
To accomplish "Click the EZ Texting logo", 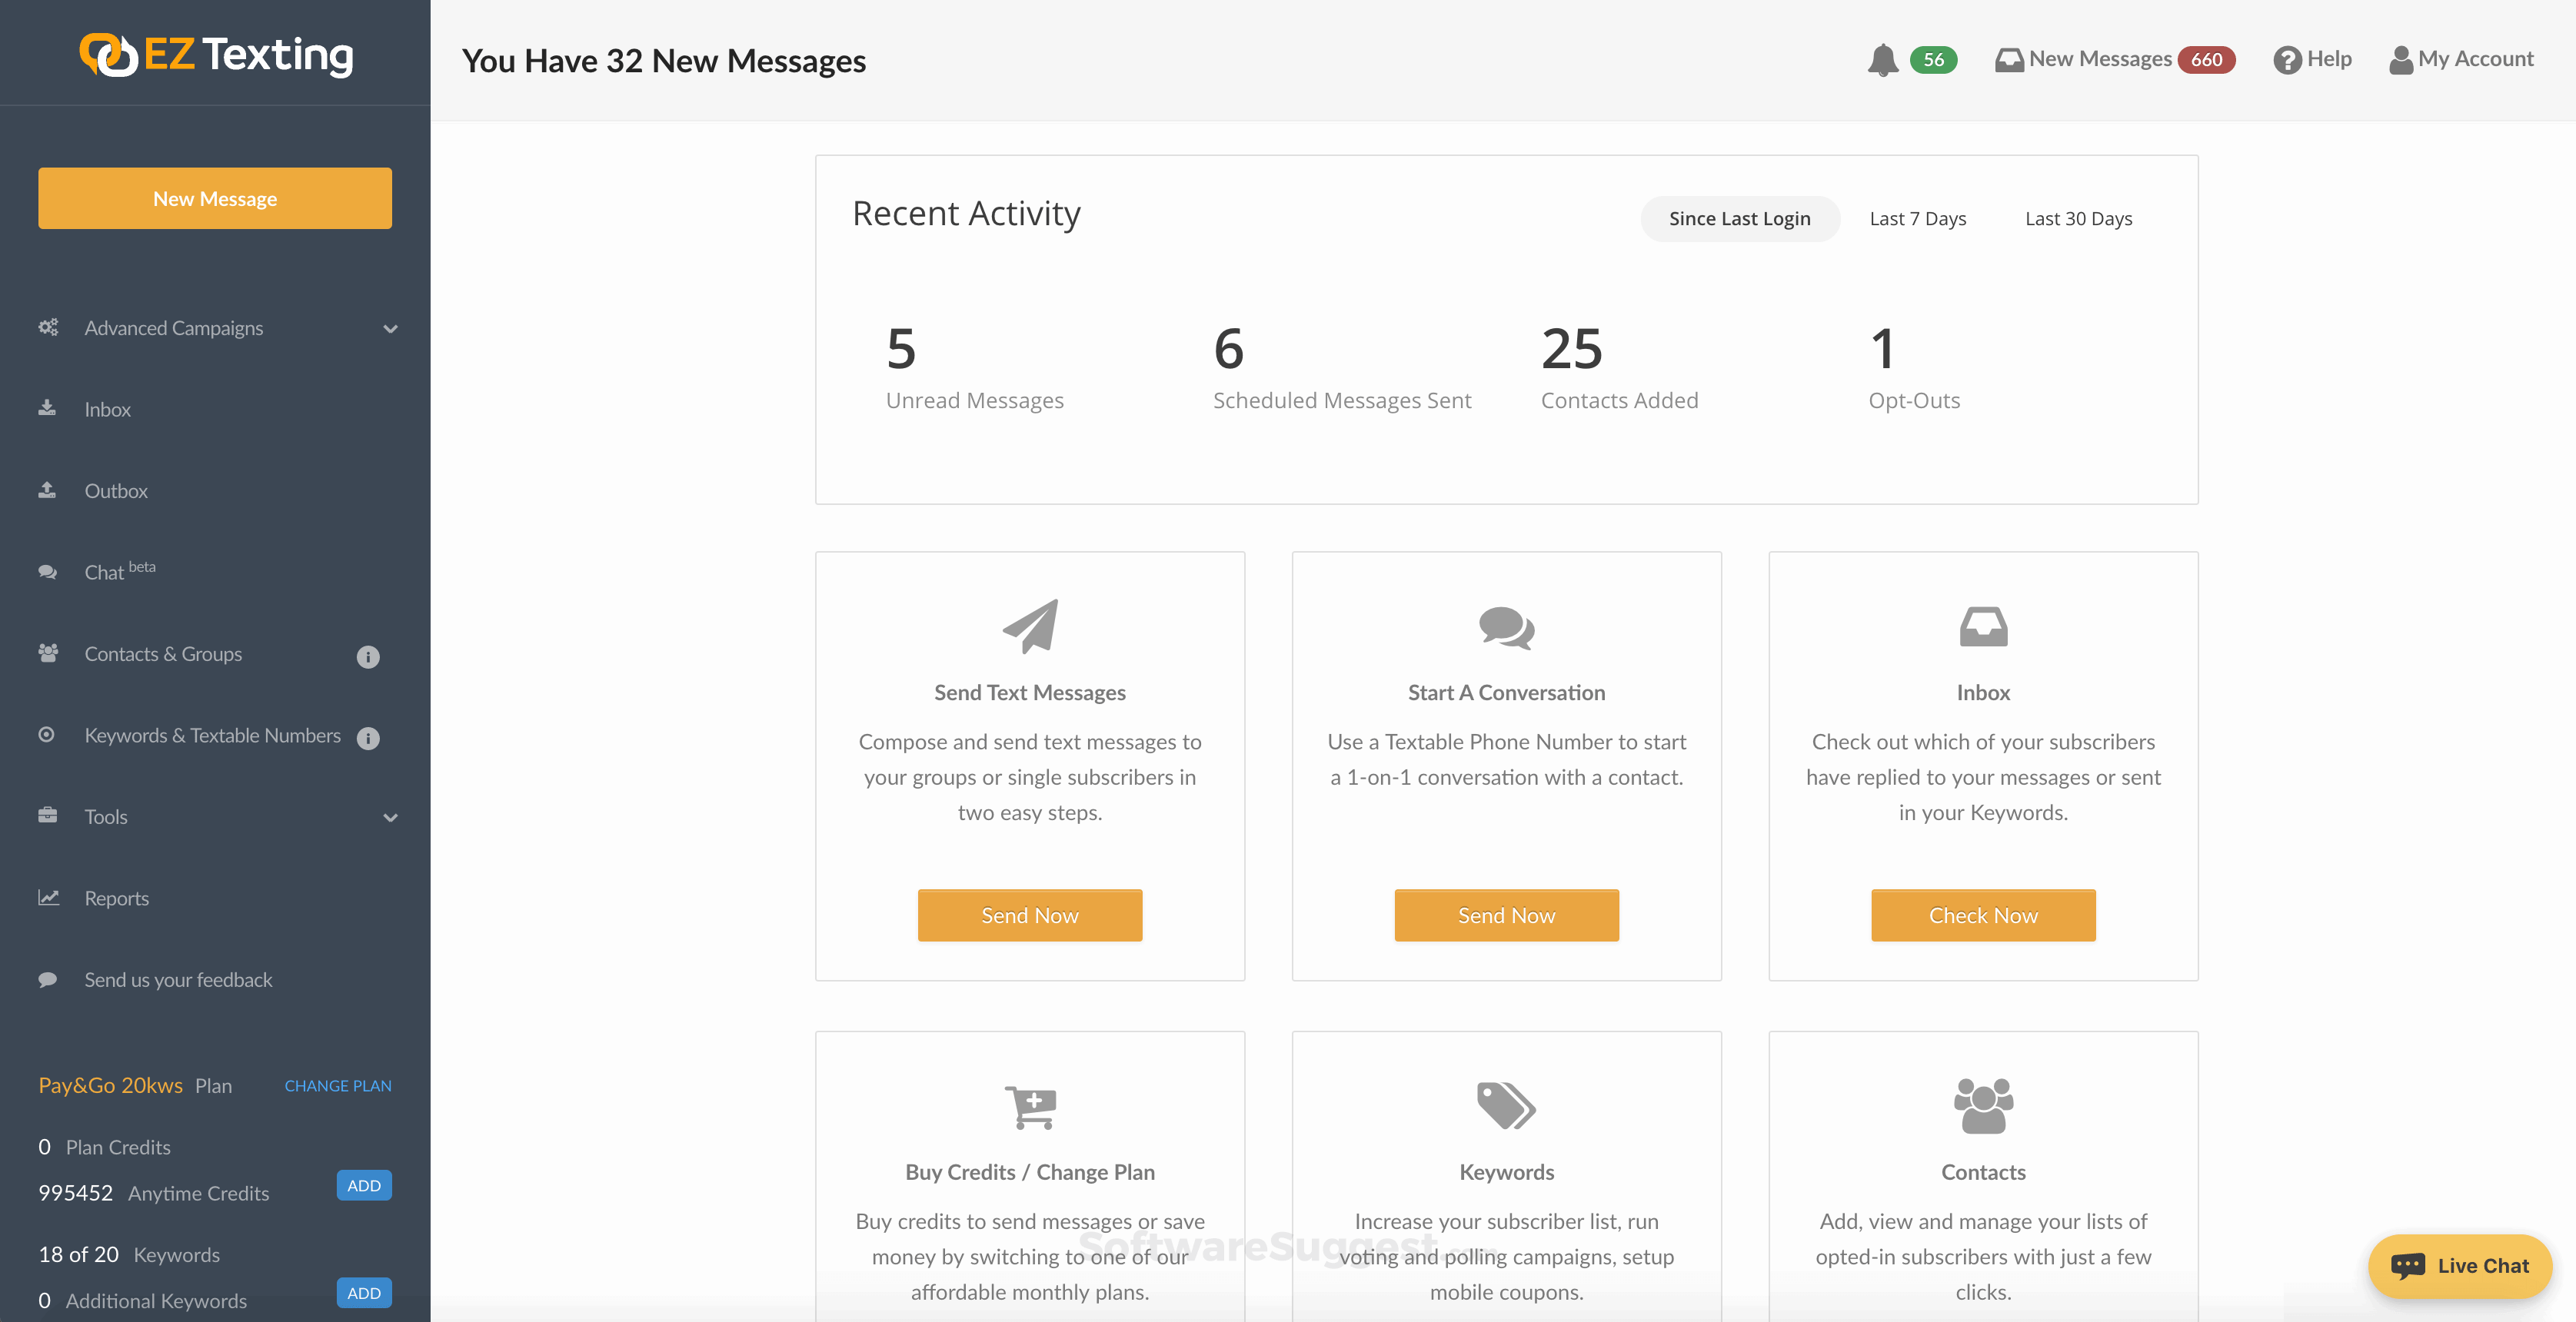I will tap(216, 54).
